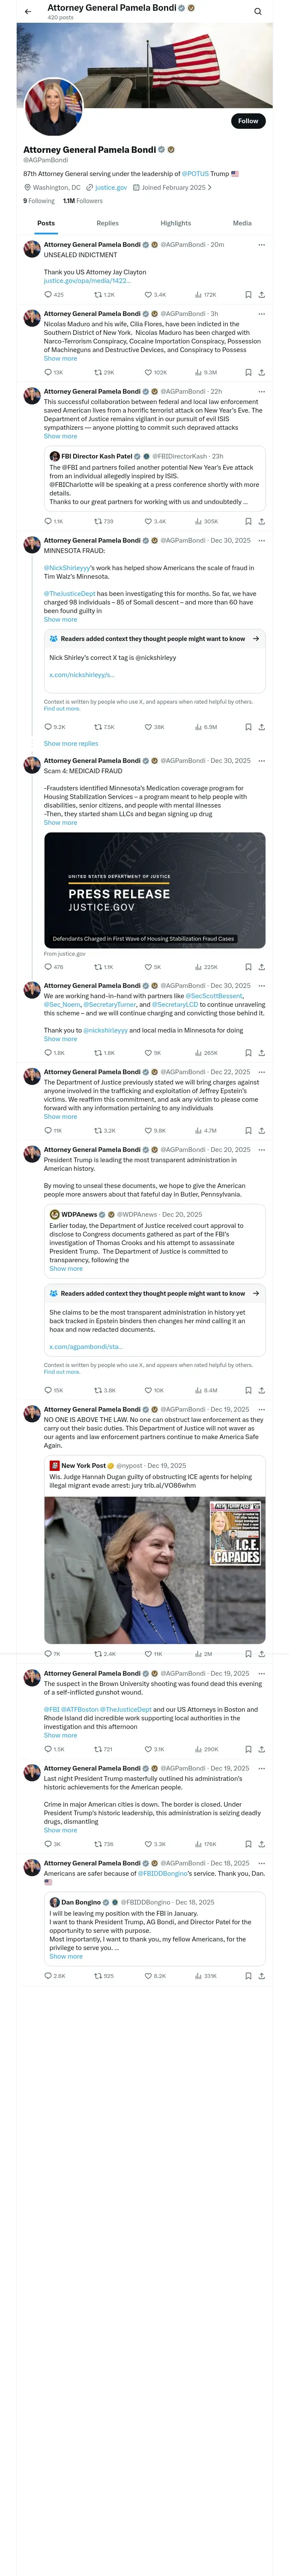Expand Show more on Maduro post
This screenshot has width=289, height=2576.
(x=60, y=359)
